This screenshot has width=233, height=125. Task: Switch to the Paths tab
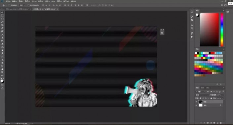208,88
